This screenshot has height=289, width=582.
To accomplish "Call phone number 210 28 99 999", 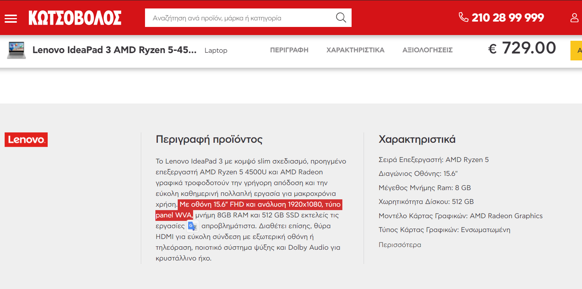I will 508,18.
